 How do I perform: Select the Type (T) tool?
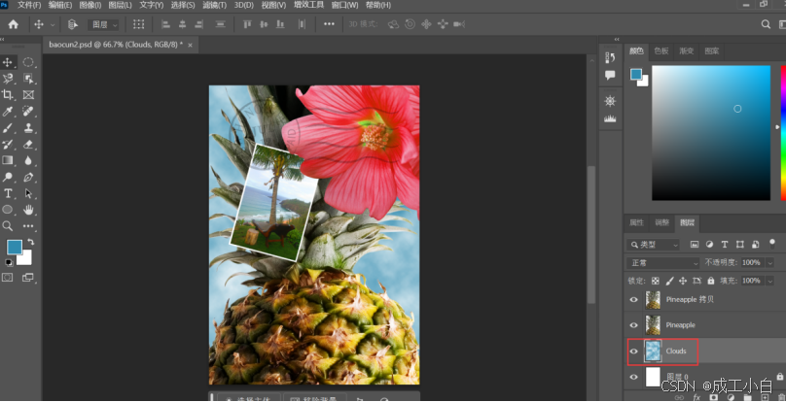point(8,193)
